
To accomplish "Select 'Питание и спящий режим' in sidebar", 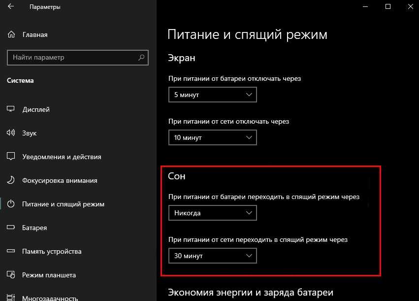I will click(63, 204).
